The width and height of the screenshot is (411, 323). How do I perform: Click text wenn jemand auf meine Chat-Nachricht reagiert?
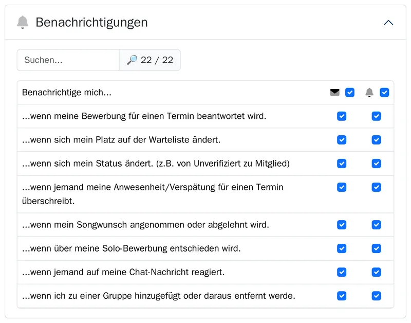[123, 272]
